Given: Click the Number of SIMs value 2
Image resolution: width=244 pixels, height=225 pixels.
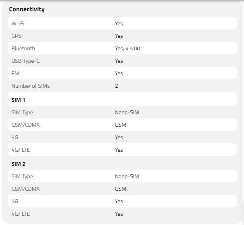Looking at the screenshot, I should coord(116,86).
